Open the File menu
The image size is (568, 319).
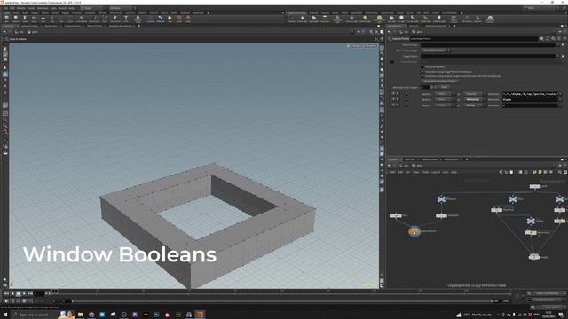5,8
